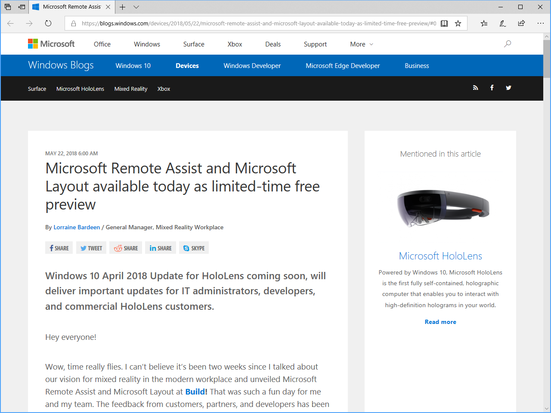Open the Deals link
551x413 pixels.
pos(273,44)
